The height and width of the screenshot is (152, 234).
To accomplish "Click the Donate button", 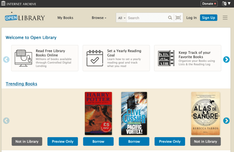I will (209, 4).
